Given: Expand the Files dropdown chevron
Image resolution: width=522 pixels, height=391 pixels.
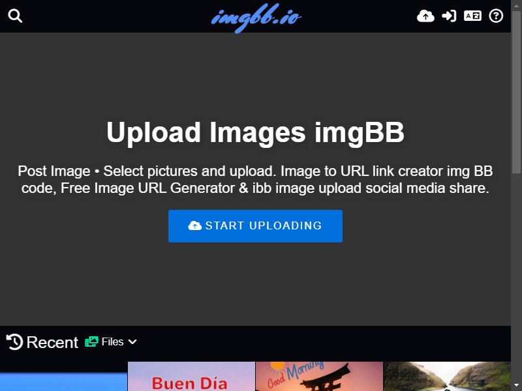Looking at the screenshot, I should [132, 341].
